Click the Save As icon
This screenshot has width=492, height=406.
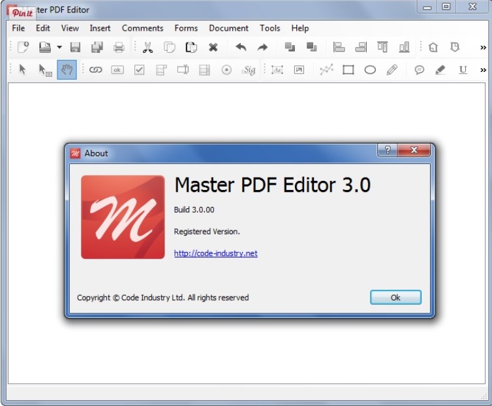tap(97, 48)
